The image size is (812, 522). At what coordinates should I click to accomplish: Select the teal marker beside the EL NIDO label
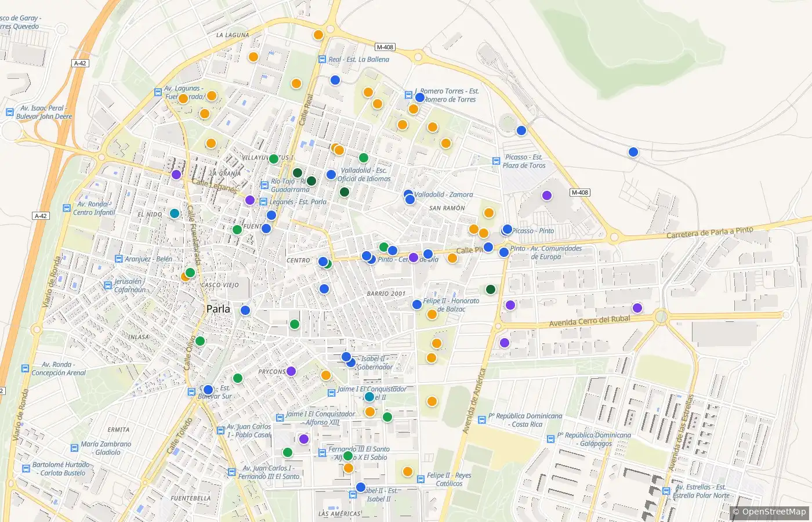pos(175,213)
